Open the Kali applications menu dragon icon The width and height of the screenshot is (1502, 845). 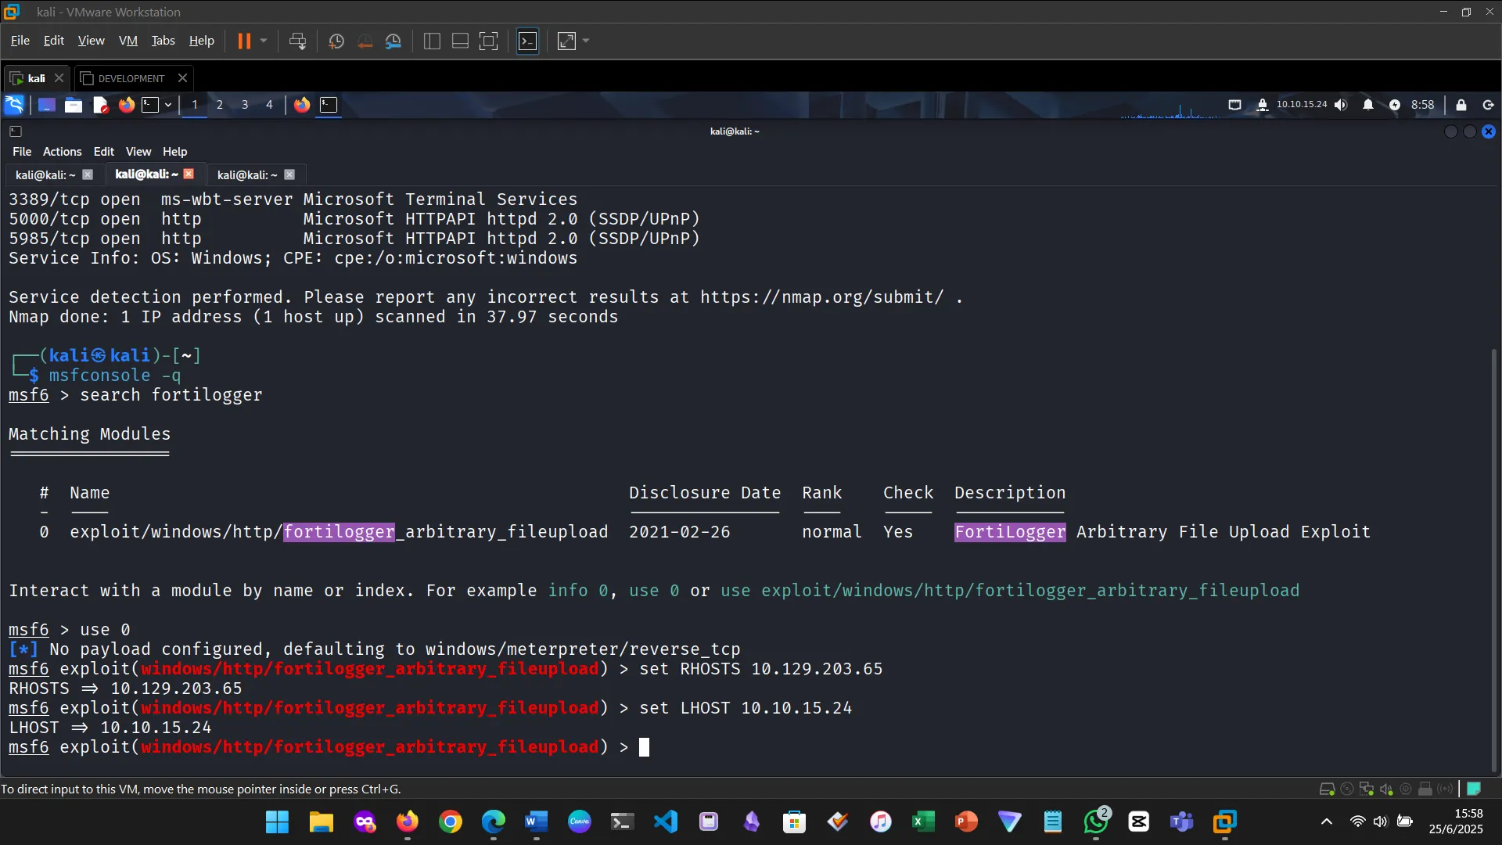click(13, 104)
